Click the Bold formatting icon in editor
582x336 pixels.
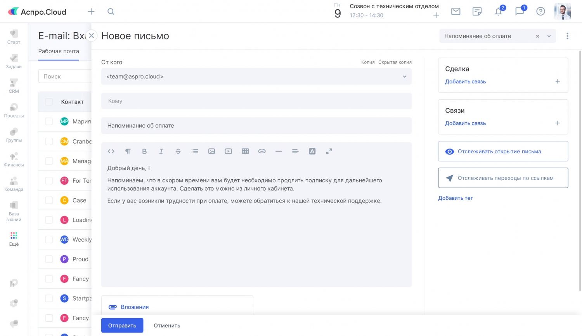(x=144, y=151)
